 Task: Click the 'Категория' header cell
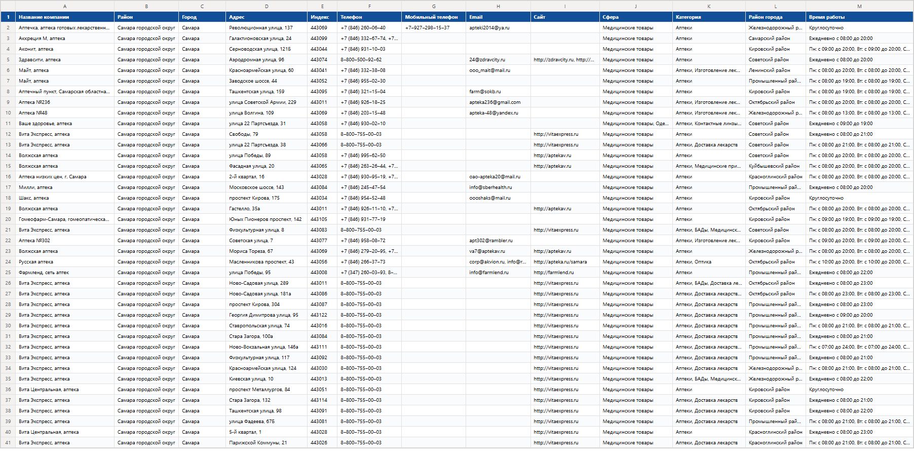click(x=709, y=17)
